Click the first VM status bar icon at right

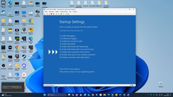click(131, 85)
